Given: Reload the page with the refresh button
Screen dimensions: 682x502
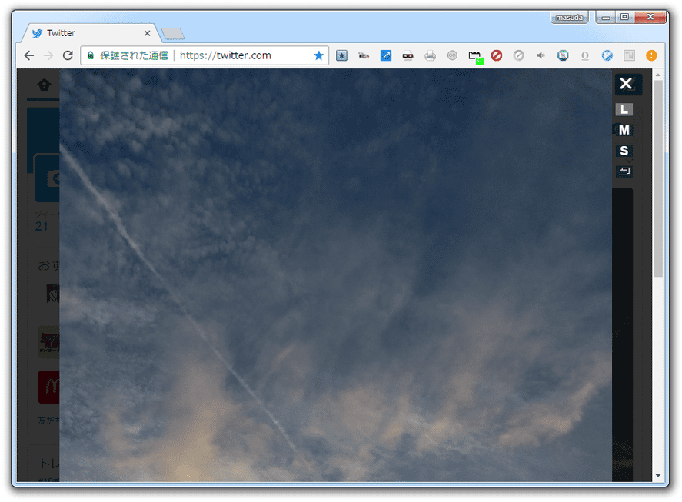Looking at the screenshot, I should (x=68, y=55).
